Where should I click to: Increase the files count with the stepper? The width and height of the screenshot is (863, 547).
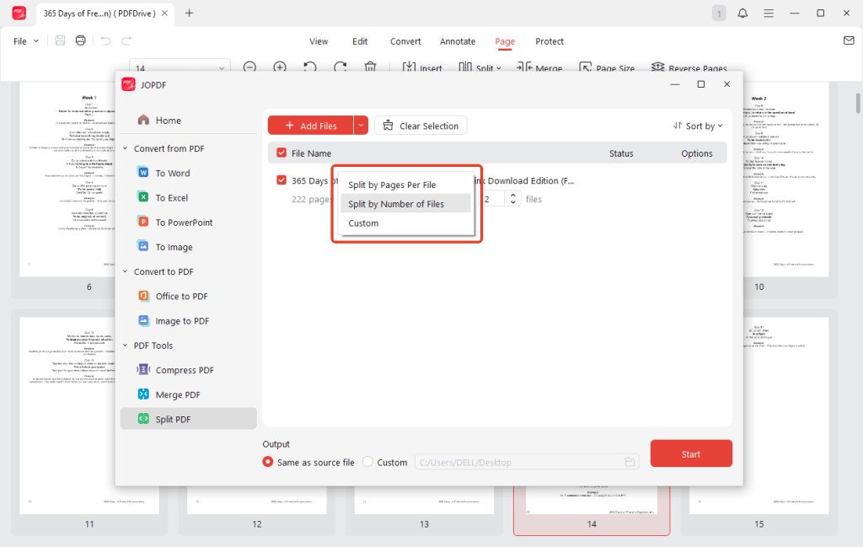513,195
